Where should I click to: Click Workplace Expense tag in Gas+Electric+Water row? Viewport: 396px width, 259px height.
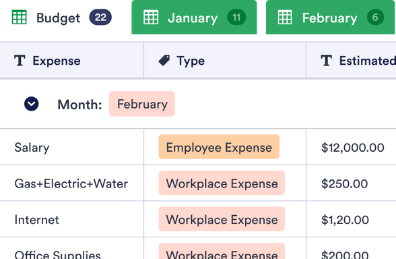(x=222, y=183)
